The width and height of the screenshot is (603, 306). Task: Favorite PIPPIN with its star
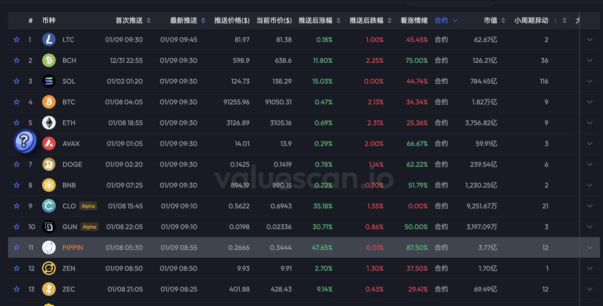17,248
